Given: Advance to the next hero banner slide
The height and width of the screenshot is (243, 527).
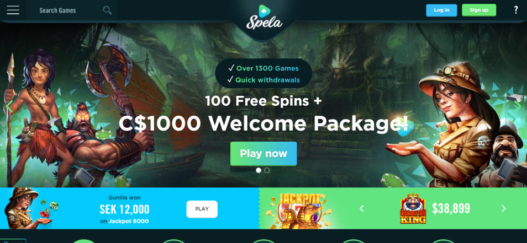Looking at the screenshot, I should tap(518, 106).
